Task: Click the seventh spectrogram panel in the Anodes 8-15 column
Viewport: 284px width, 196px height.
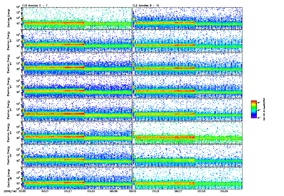Action: 187,156
